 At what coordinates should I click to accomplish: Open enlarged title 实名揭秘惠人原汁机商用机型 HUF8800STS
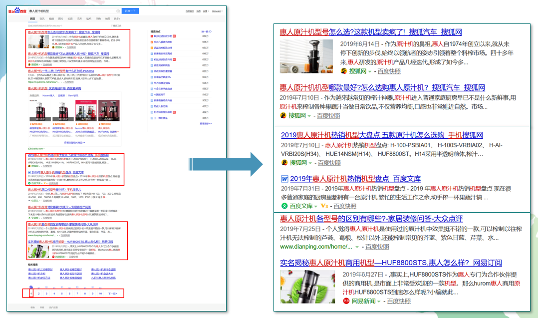pyautogui.click(x=391, y=263)
